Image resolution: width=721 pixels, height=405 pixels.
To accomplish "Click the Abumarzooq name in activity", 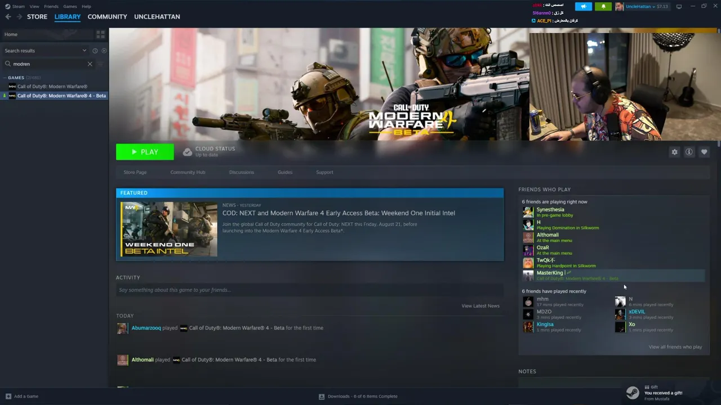I will tap(146, 328).
